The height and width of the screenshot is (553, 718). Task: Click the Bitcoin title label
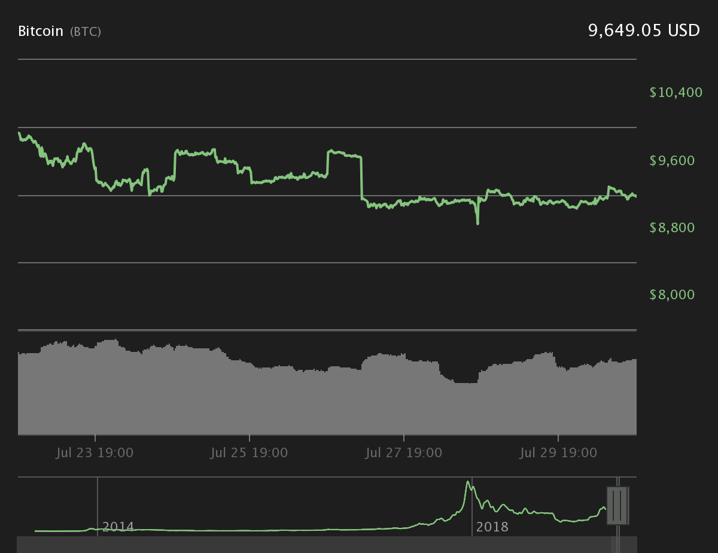[x=41, y=31]
